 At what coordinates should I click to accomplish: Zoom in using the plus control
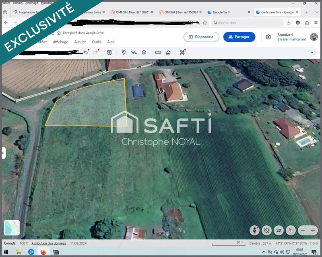(313, 230)
